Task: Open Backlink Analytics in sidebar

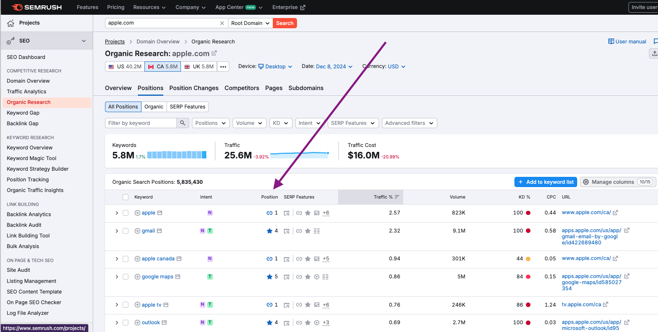Action: [x=29, y=215]
